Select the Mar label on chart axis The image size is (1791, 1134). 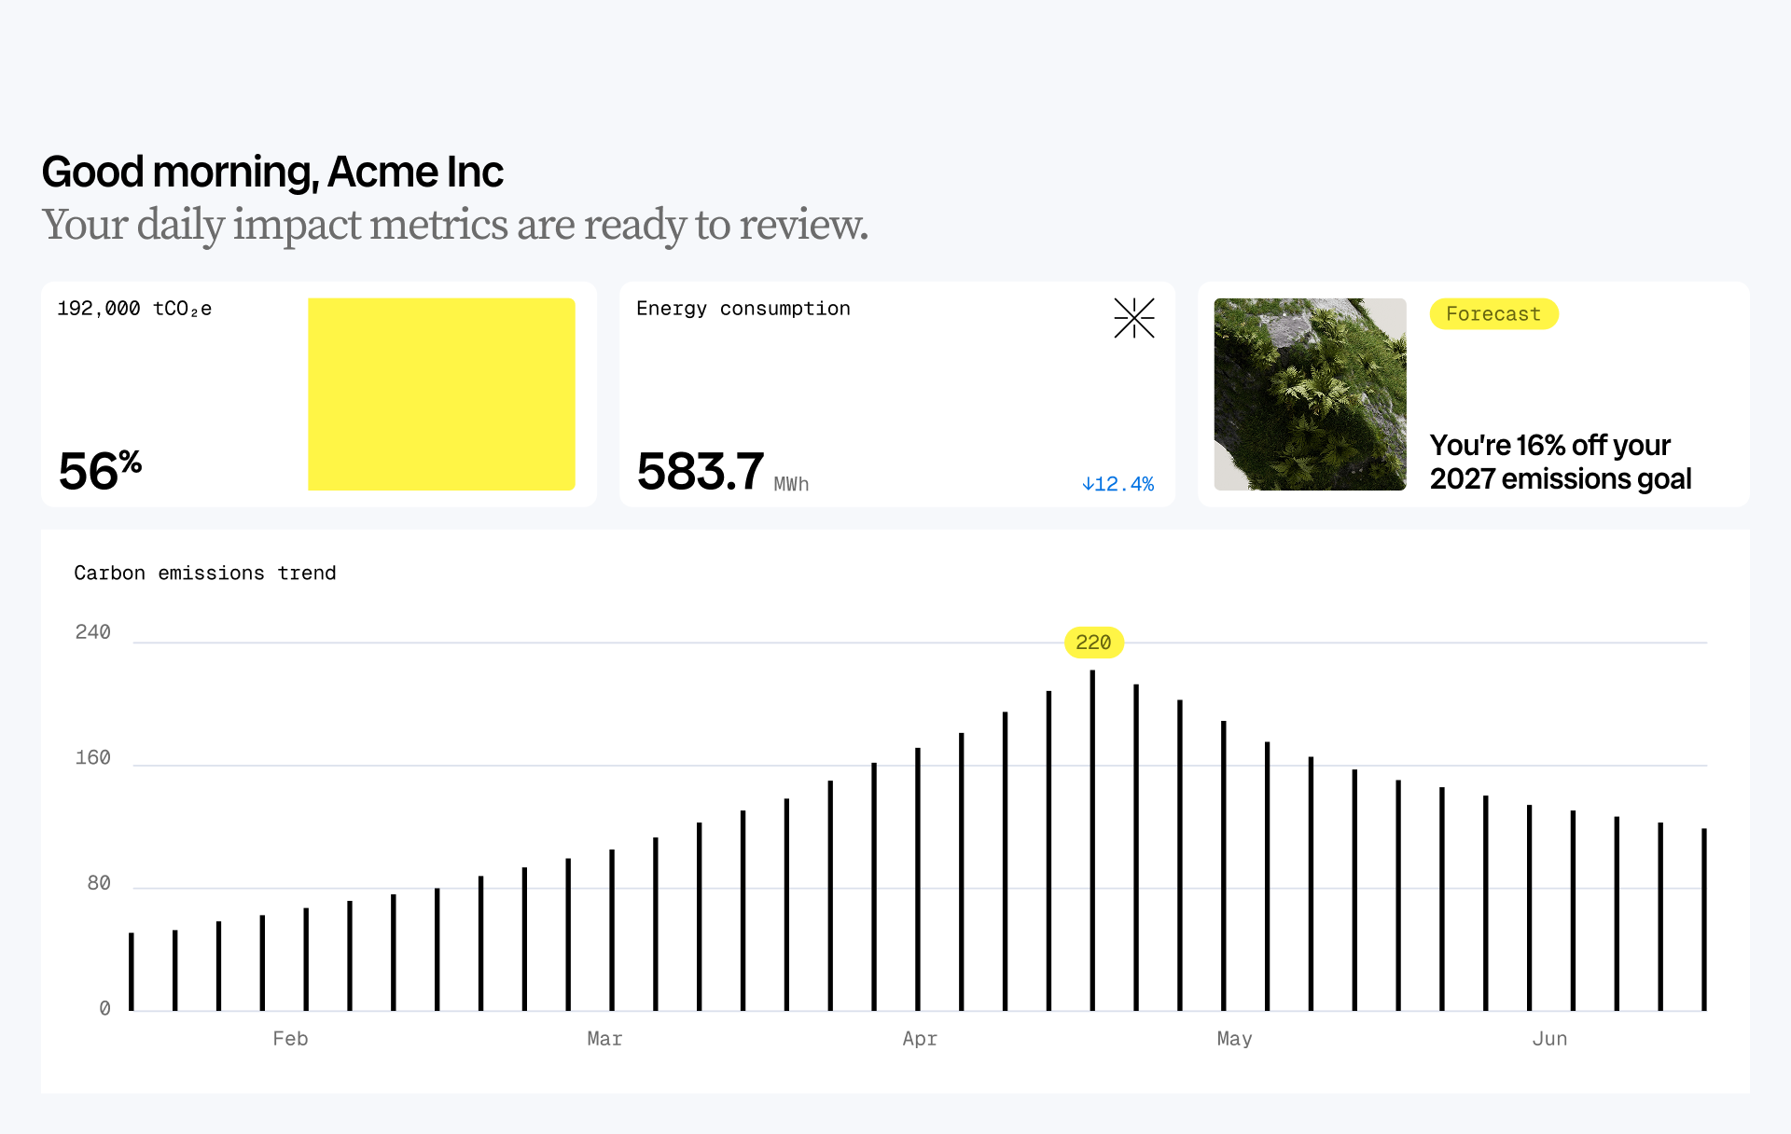(604, 1039)
